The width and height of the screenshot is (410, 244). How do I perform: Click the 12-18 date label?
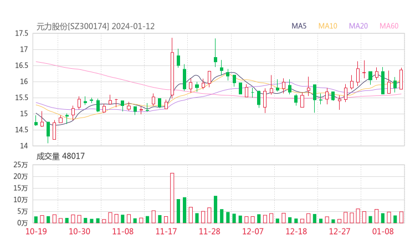(296, 231)
